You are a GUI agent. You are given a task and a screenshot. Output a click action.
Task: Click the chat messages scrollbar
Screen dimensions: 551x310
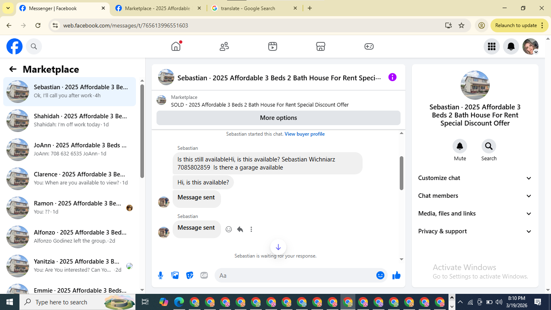(401, 173)
